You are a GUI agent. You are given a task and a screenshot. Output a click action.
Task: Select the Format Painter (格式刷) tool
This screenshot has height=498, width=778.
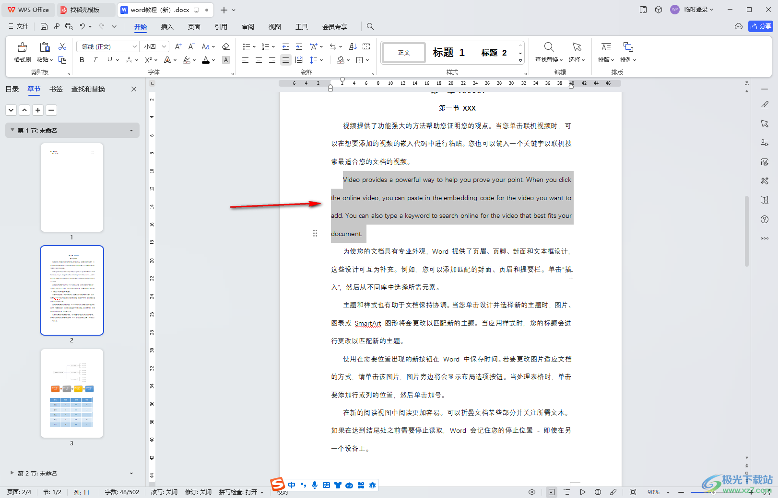pos(22,52)
